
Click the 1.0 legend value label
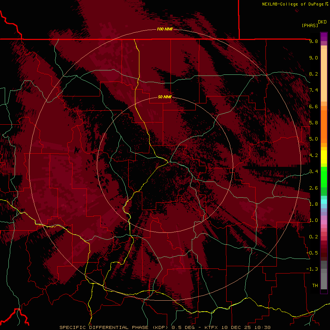313,220
